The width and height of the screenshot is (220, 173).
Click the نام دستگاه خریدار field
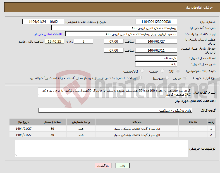pos(114,28)
